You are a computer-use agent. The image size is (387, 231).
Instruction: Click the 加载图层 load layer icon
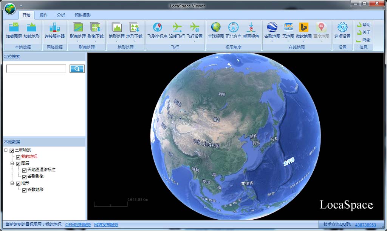(x=14, y=27)
